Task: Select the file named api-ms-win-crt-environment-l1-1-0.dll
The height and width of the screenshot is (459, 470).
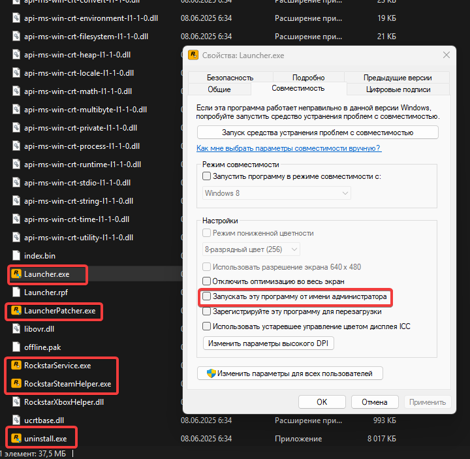Action: tap(91, 18)
